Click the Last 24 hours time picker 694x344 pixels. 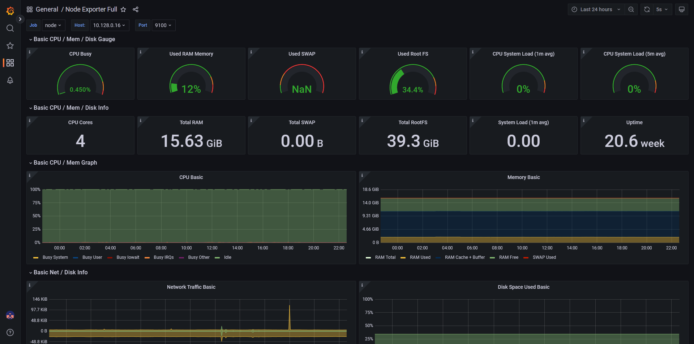click(x=596, y=9)
